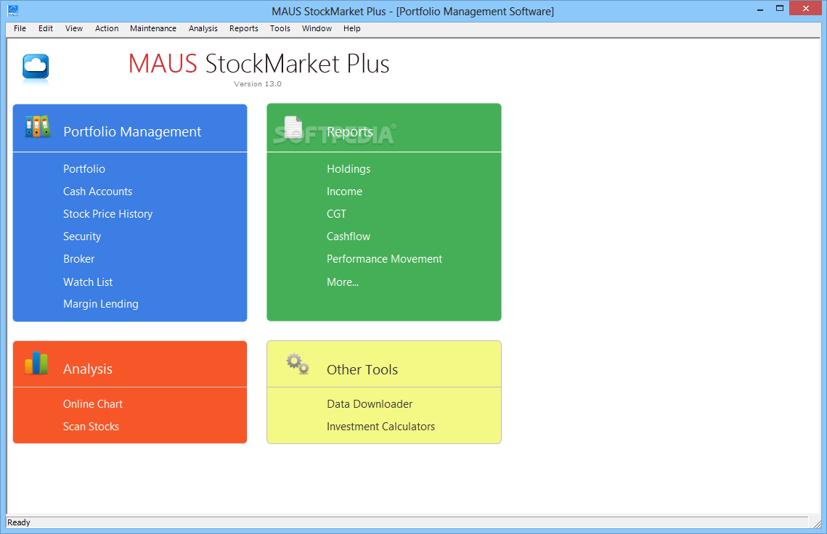Image resolution: width=827 pixels, height=534 pixels.
Task: Click the app icon in title bar
Action: (x=13, y=10)
